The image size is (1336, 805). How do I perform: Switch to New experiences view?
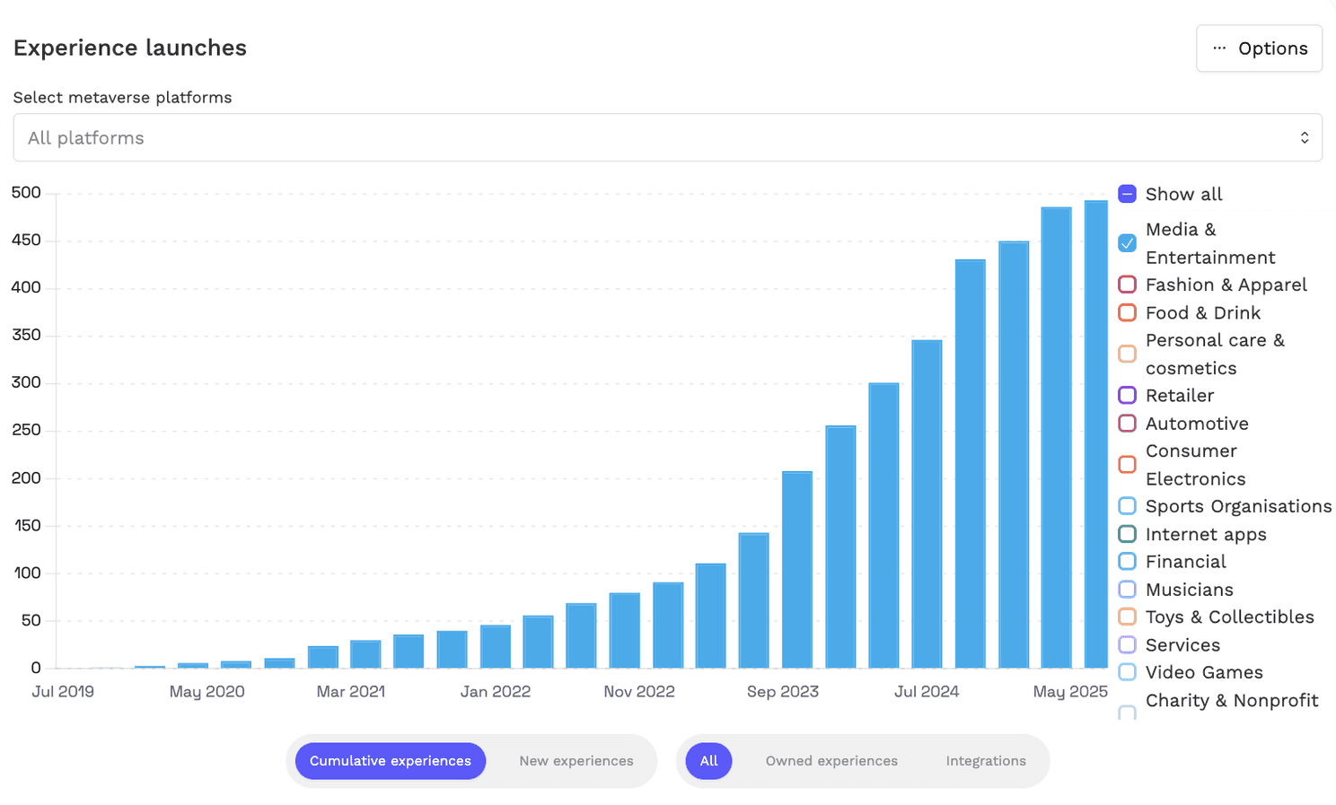coord(576,760)
